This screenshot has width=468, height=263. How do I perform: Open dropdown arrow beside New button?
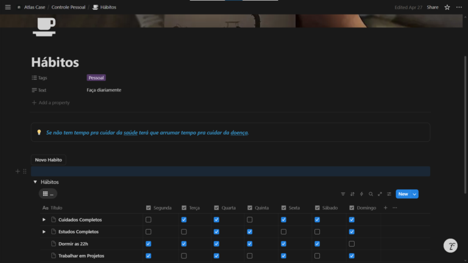415,194
